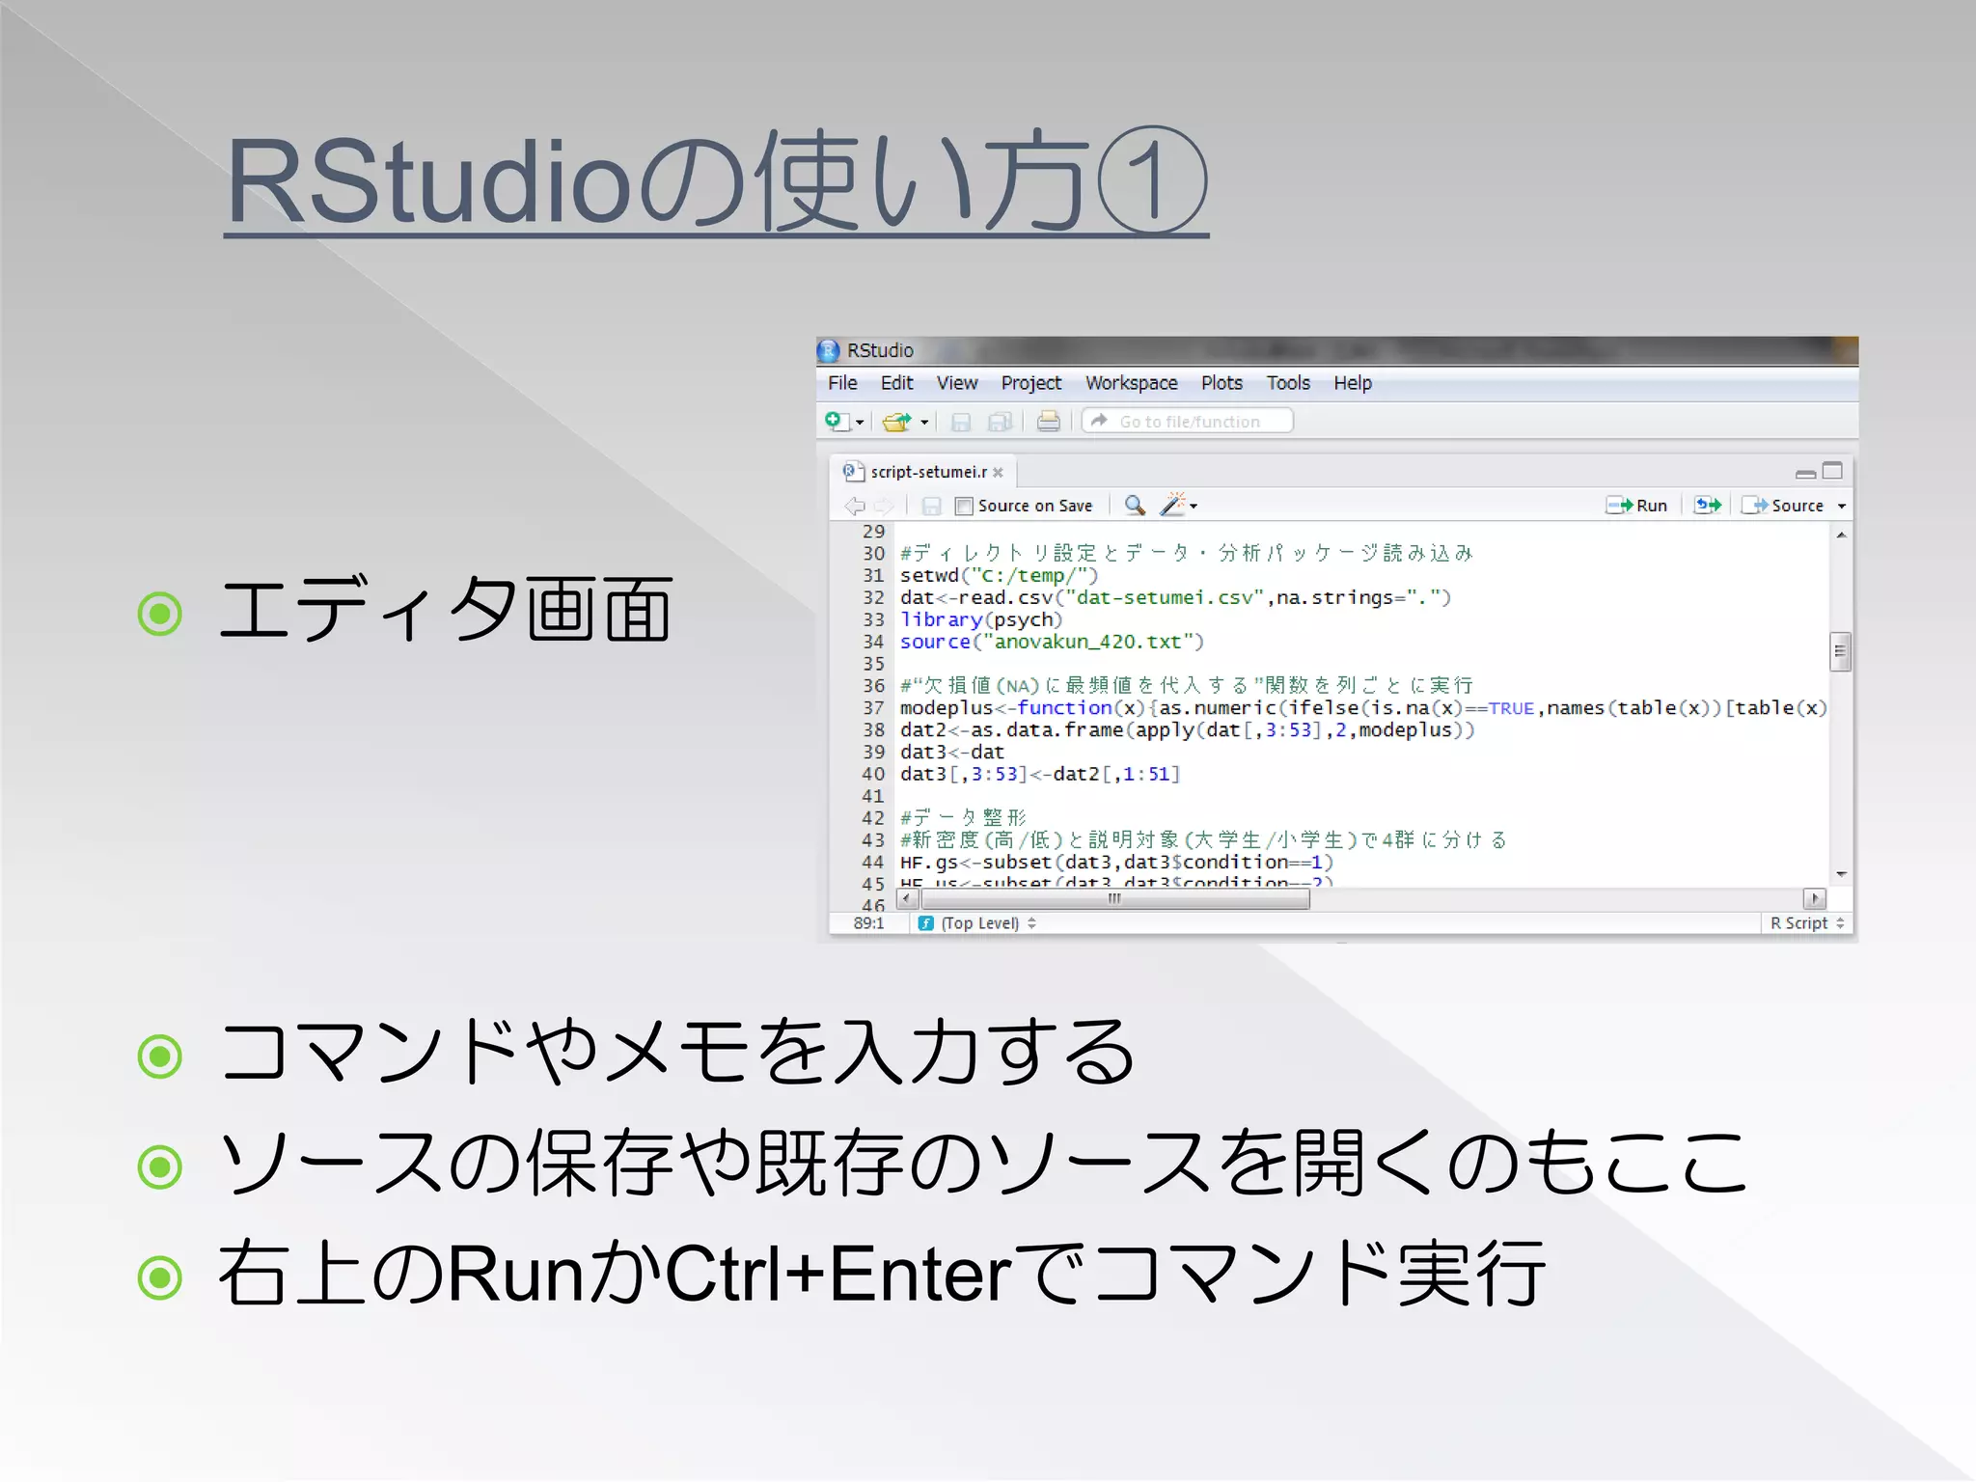Open the Plots menu

pos(1221,383)
